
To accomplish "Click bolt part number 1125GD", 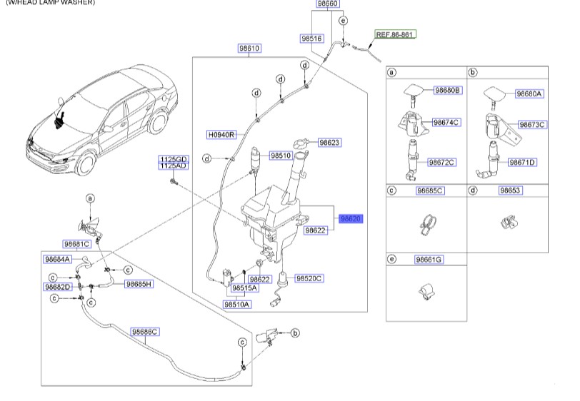I will tap(174, 159).
